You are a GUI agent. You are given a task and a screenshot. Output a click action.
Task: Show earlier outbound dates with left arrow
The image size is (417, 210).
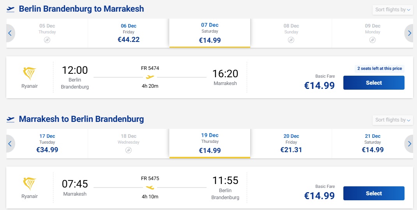[x=10, y=33]
